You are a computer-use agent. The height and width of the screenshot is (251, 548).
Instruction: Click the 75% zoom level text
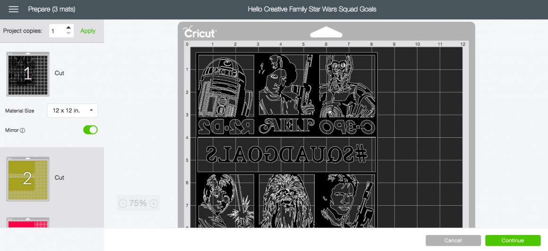[x=137, y=203]
